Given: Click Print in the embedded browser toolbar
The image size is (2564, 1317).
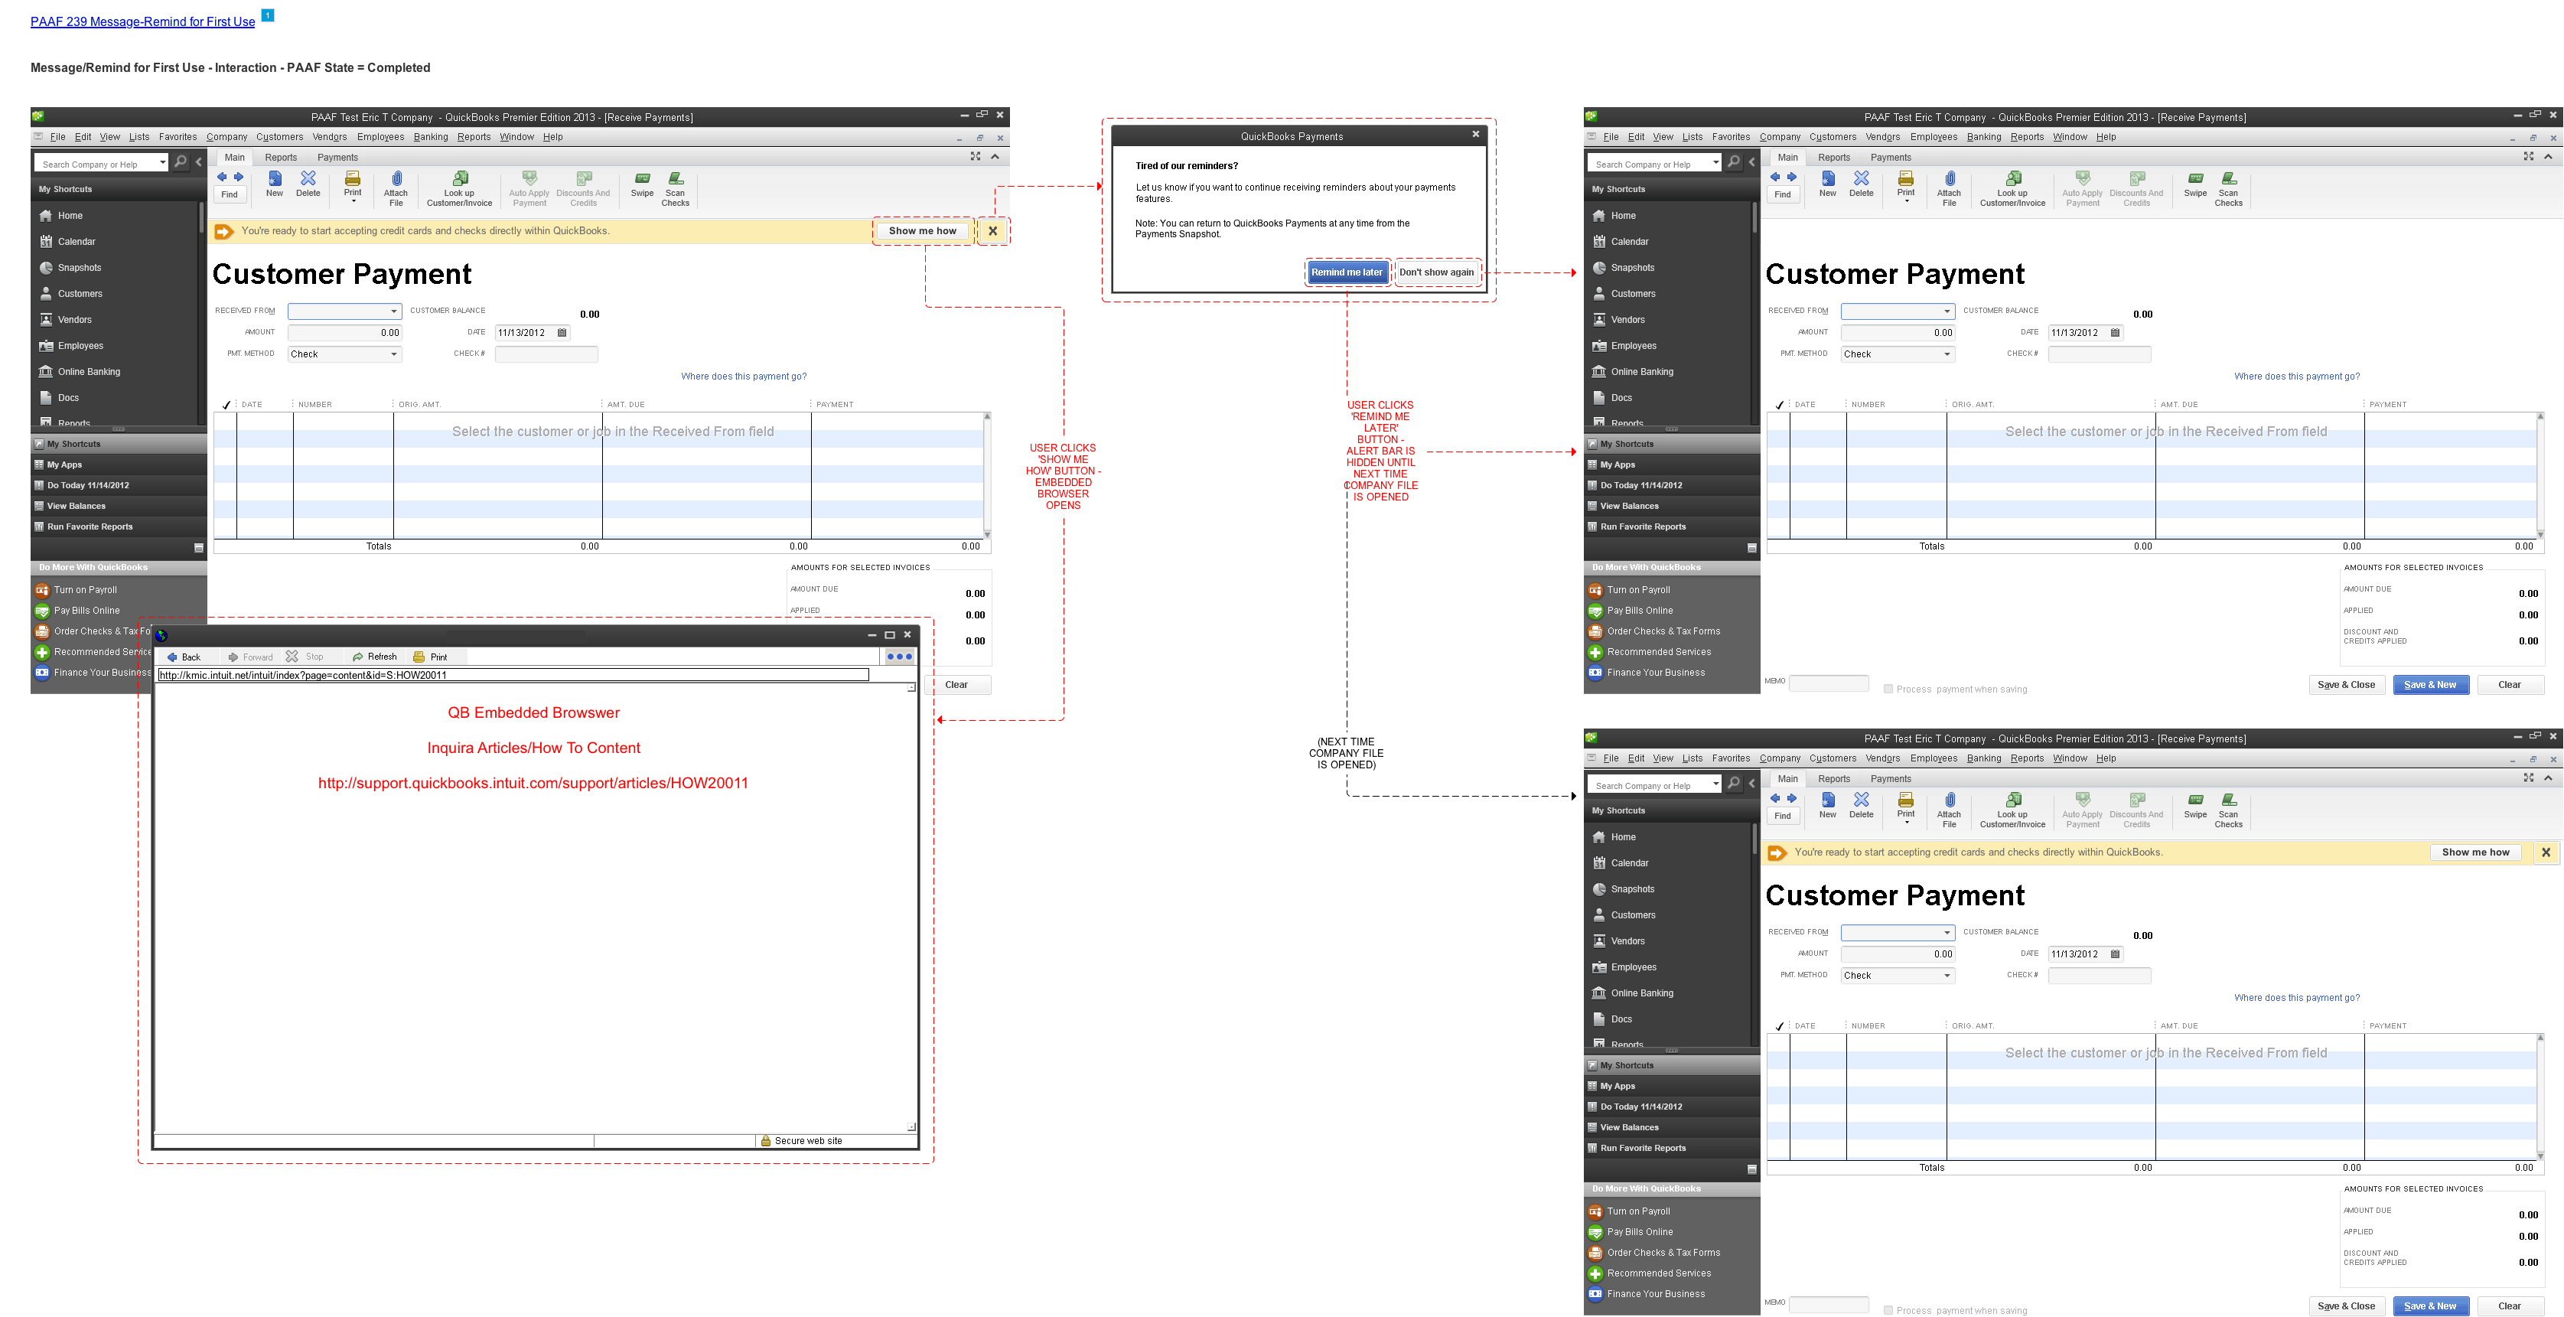Looking at the screenshot, I should [x=431, y=657].
